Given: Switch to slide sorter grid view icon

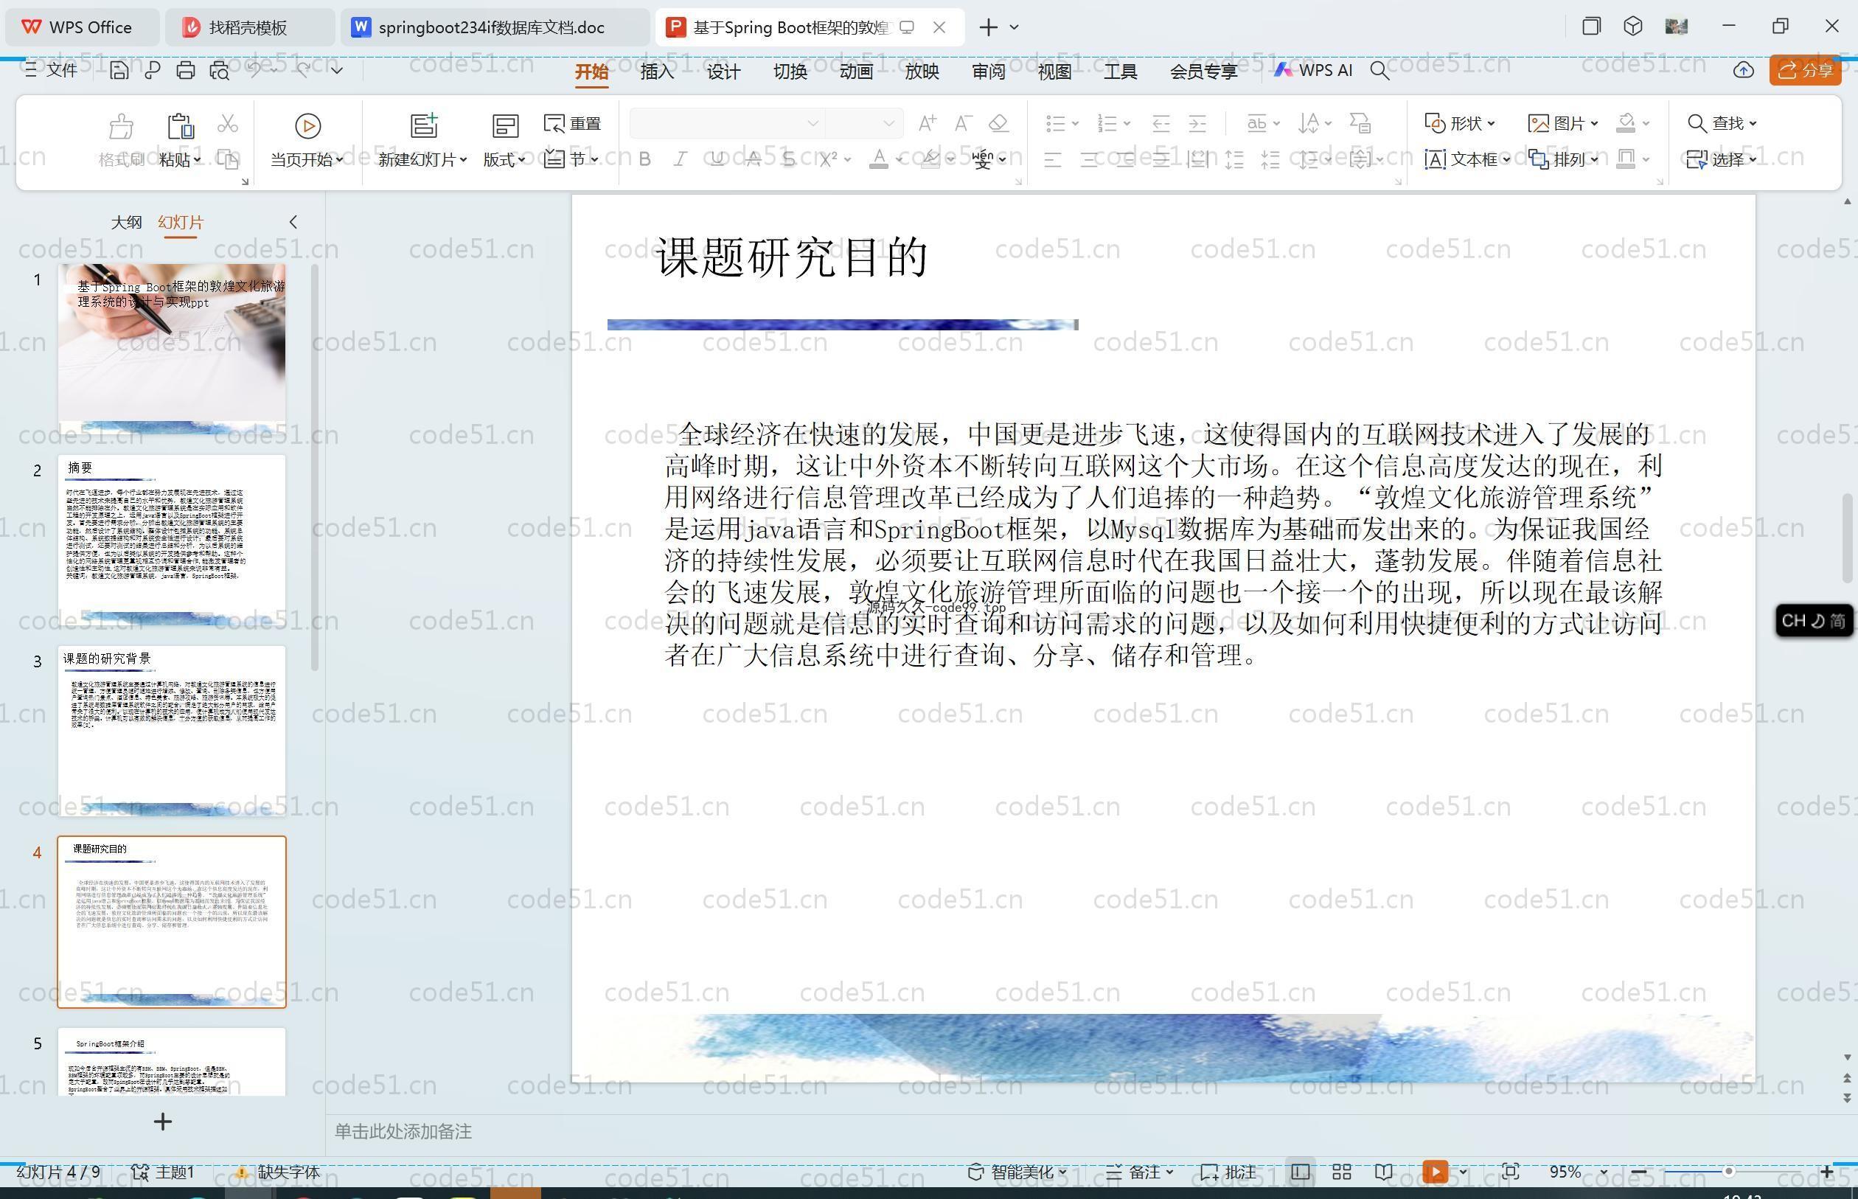Looking at the screenshot, I should (x=1341, y=1172).
